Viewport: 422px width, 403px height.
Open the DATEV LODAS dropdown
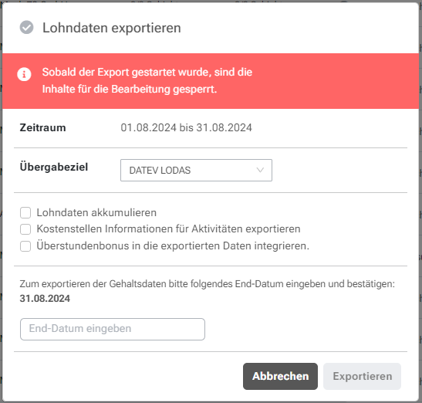coord(196,171)
